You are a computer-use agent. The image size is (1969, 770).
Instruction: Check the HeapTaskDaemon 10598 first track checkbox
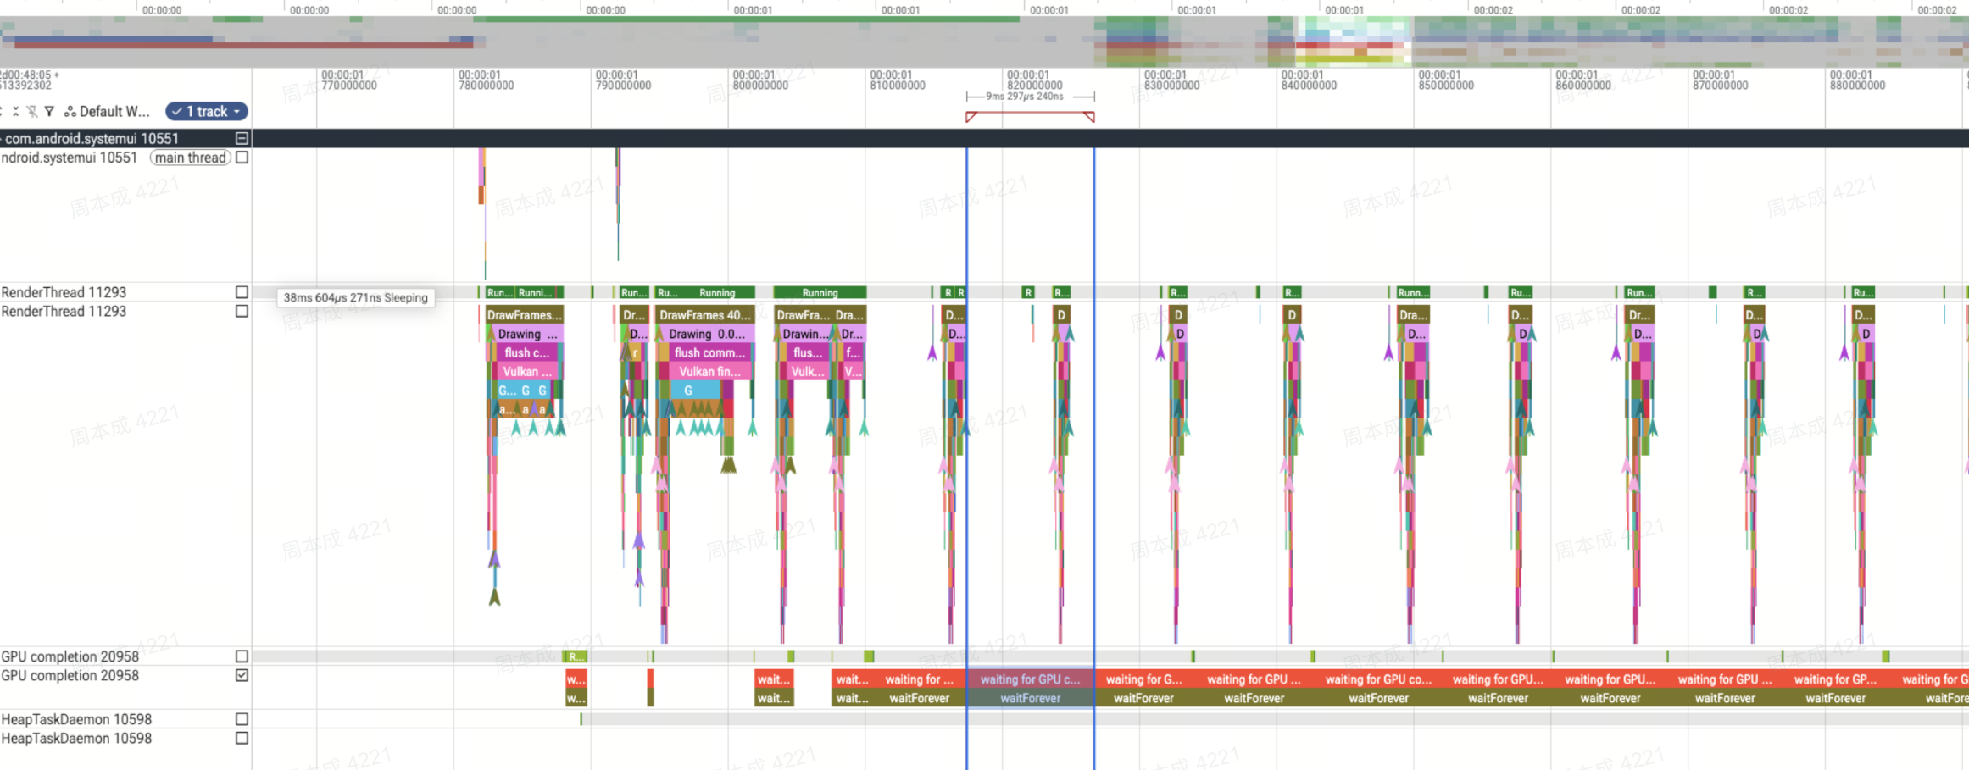point(242,719)
